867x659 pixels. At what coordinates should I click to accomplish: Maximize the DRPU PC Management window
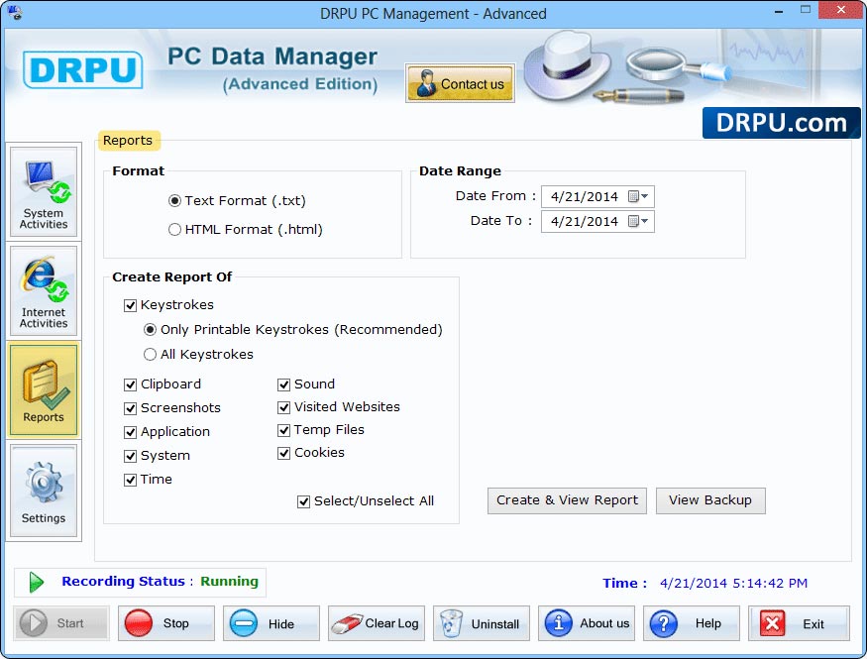(x=806, y=11)
